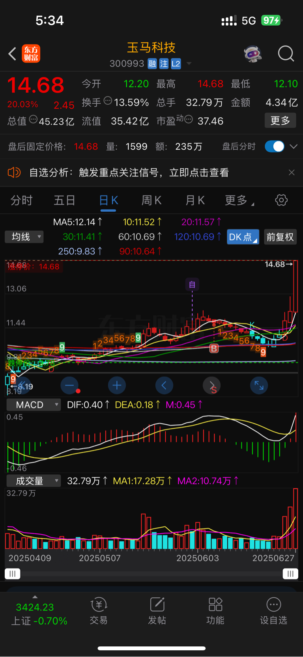Open 自选分析 signal notice
Screen dimensions: 303x657
tap(129, 172)
